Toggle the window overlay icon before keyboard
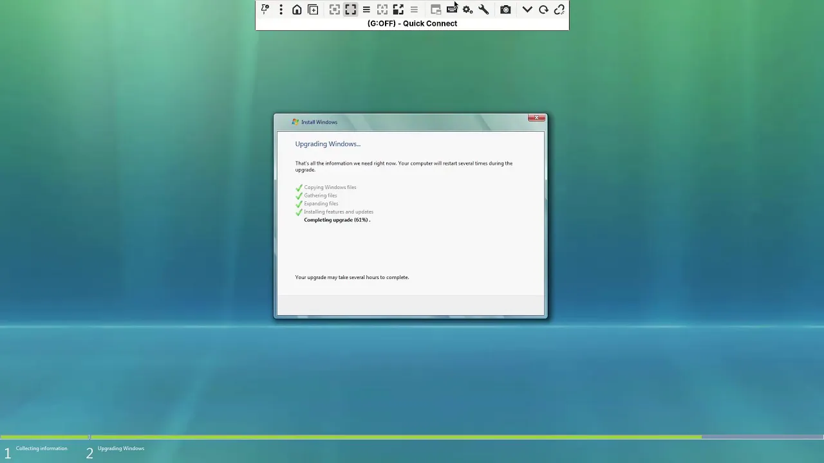Viewport: 824px width, 463px height. [436, 9]
